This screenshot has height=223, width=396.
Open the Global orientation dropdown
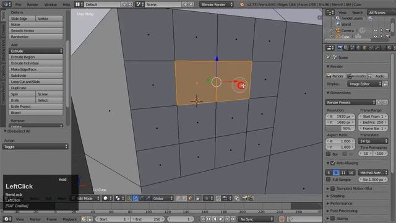point(162,198)
